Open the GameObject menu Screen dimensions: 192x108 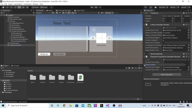coord(18,4)
